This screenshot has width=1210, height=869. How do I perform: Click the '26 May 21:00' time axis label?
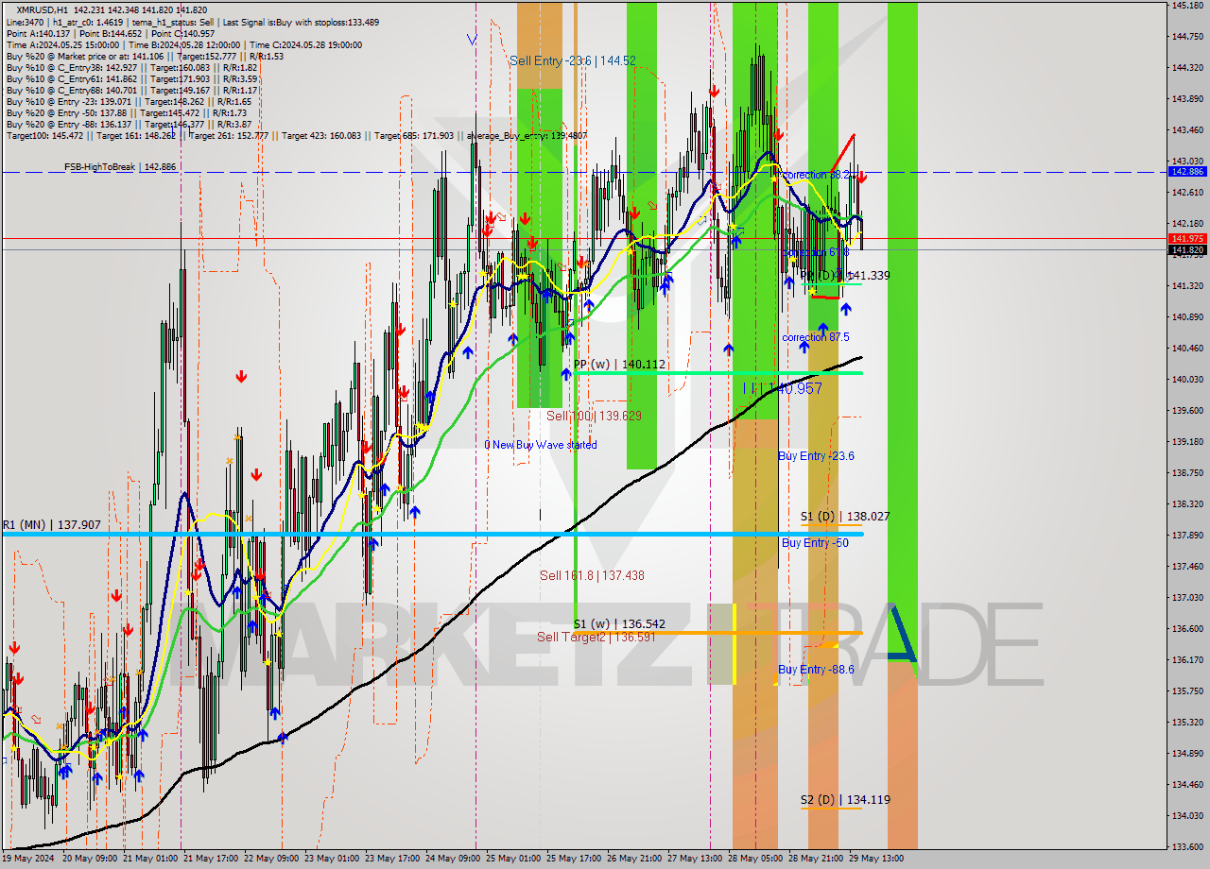coord(635,859)
